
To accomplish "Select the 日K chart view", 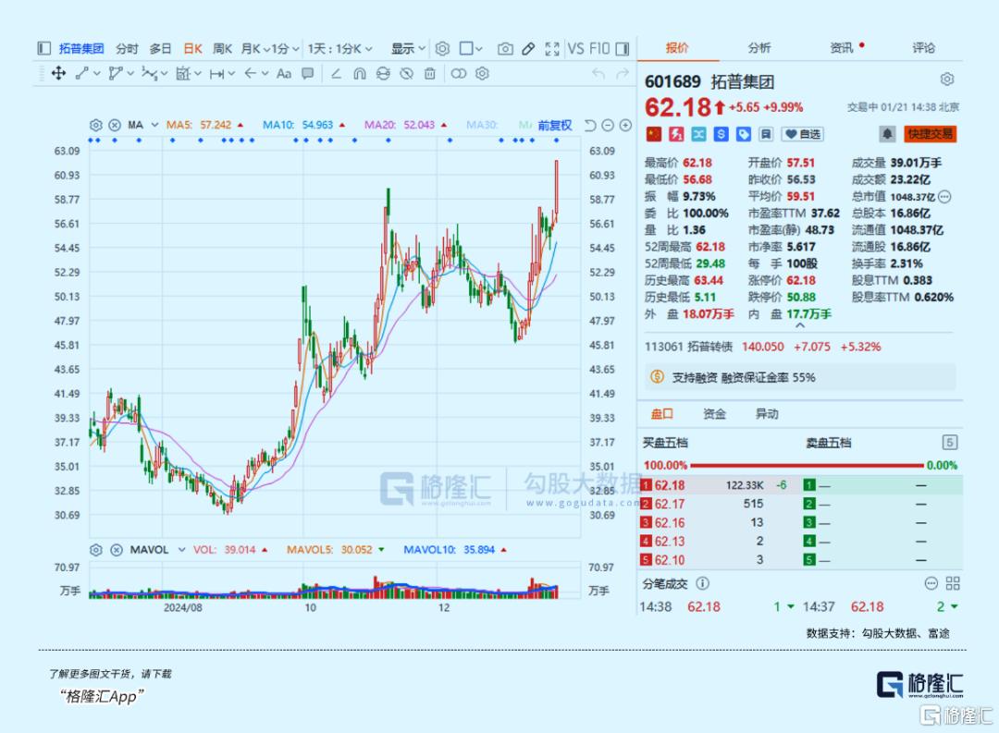I will (x=192, y=48).
